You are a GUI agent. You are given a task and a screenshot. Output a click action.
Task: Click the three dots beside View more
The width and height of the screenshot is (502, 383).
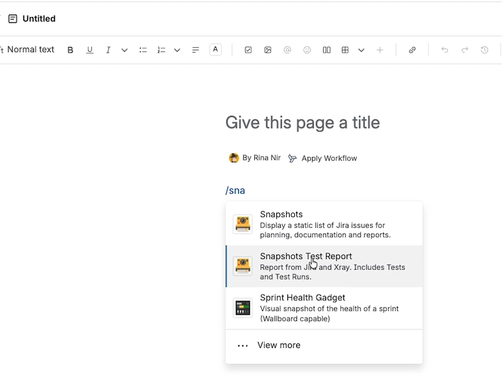[x=243, y=345]
